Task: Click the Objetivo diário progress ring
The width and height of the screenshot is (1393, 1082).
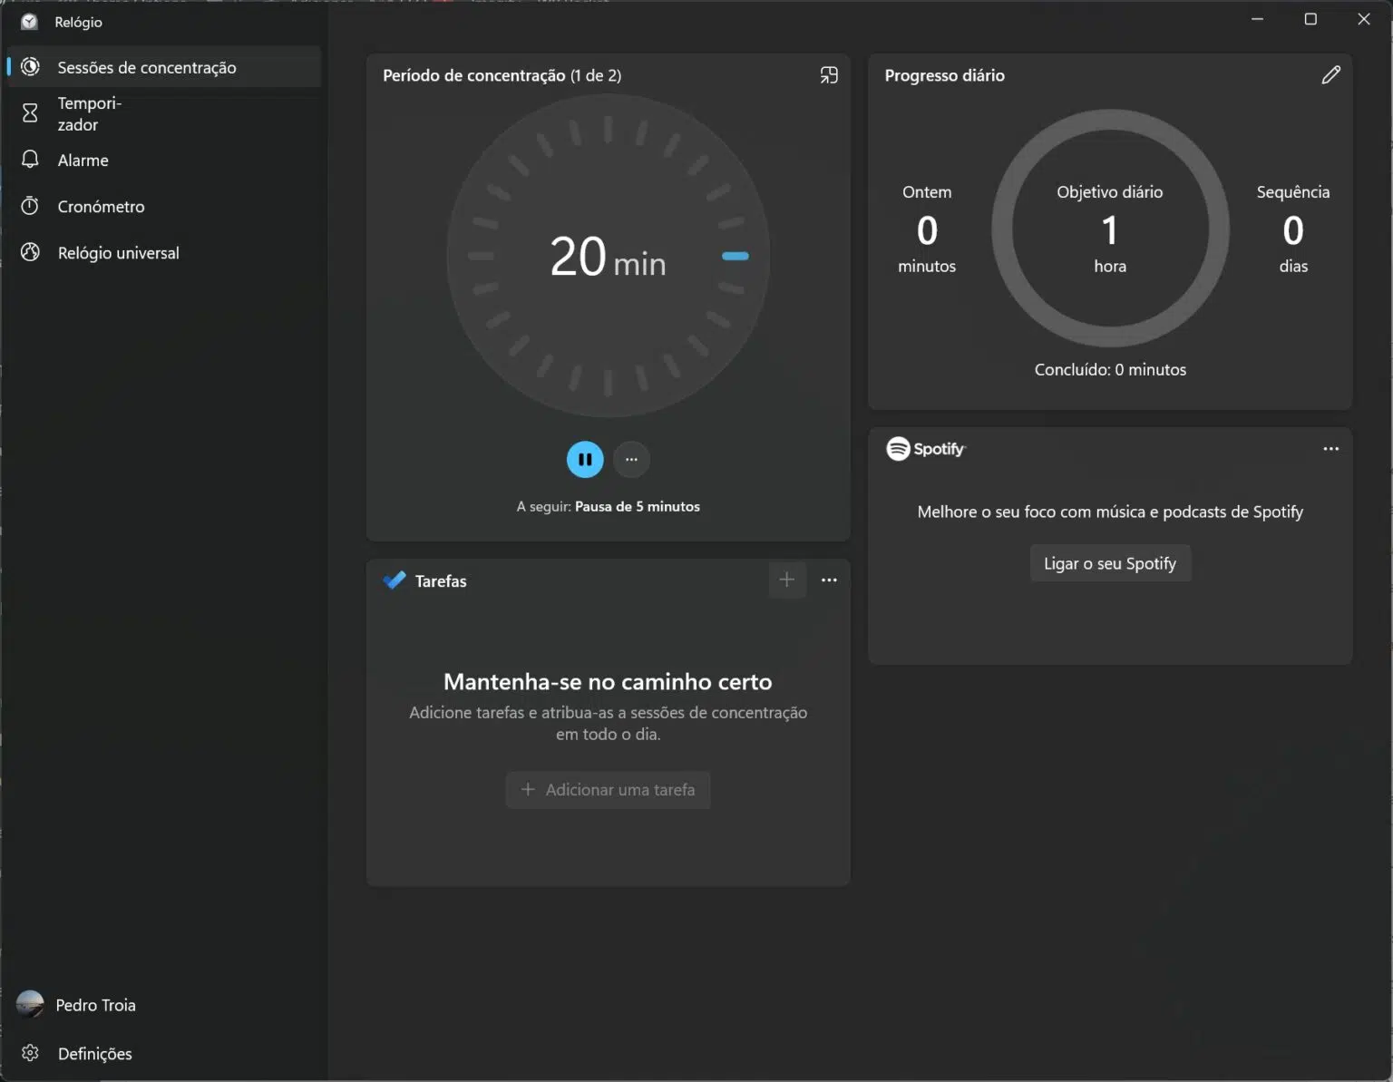Action: click(1109, 229)
